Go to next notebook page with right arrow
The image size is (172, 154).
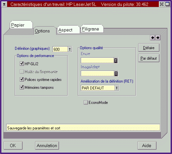158,38
